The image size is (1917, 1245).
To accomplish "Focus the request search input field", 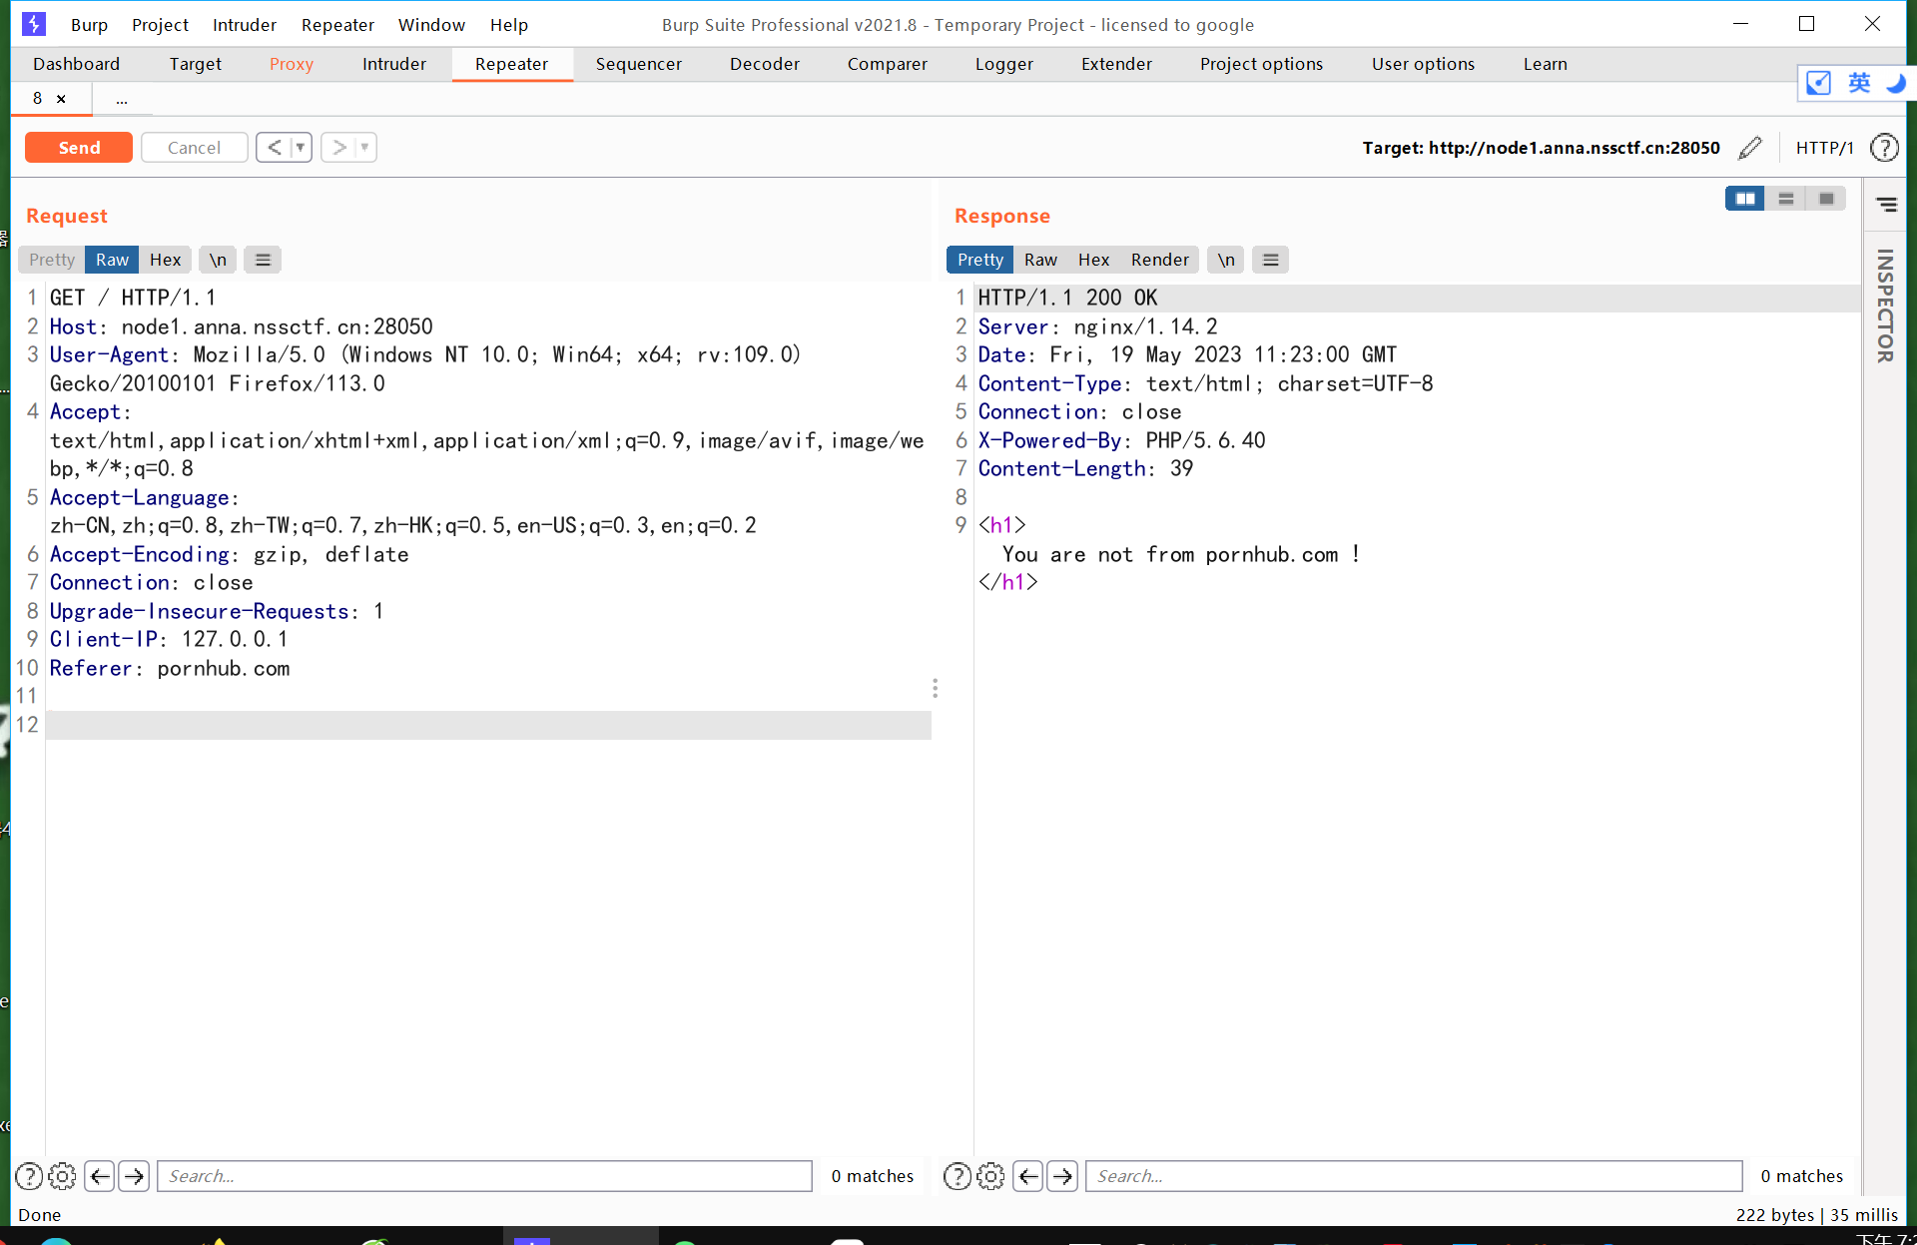I will tap(484, 1176).
